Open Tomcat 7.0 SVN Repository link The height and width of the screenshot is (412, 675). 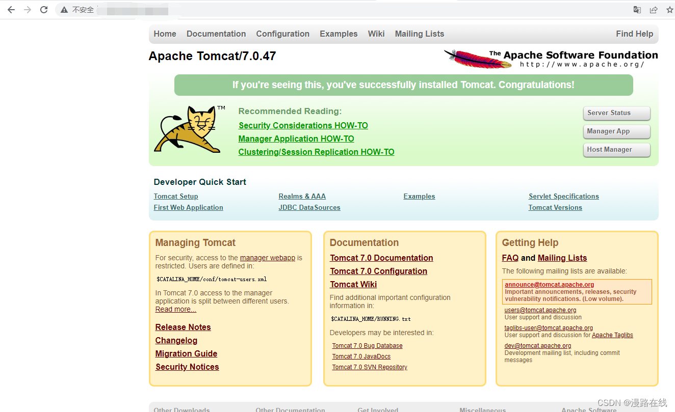click(x=370, y=367)
